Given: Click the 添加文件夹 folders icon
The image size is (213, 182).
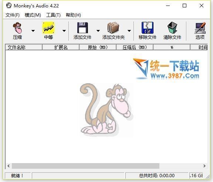Looking at the screenshot, I should click(x=113, y=28).
